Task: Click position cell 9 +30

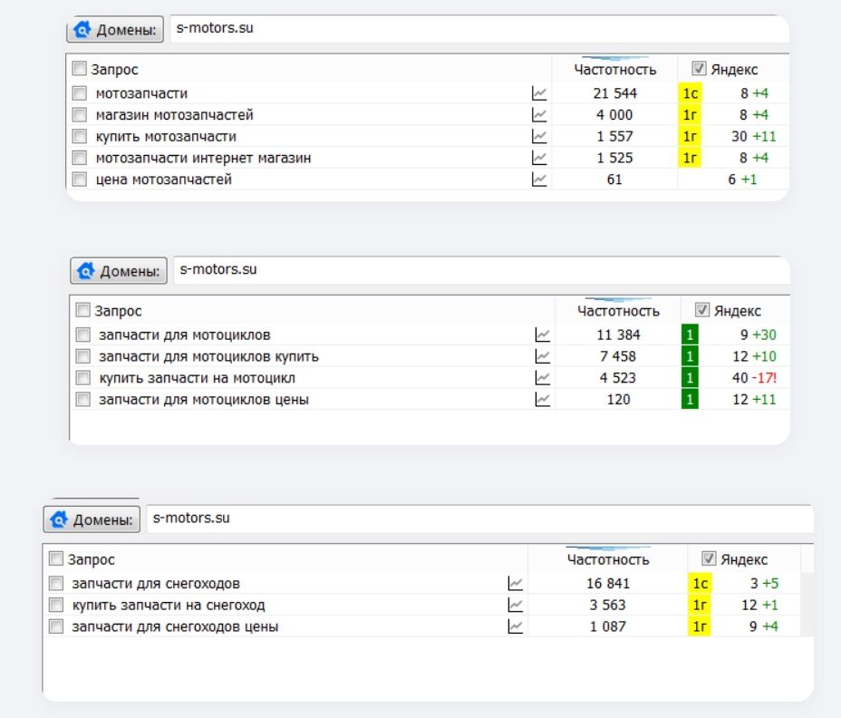Action: click(x=758, y=335)
